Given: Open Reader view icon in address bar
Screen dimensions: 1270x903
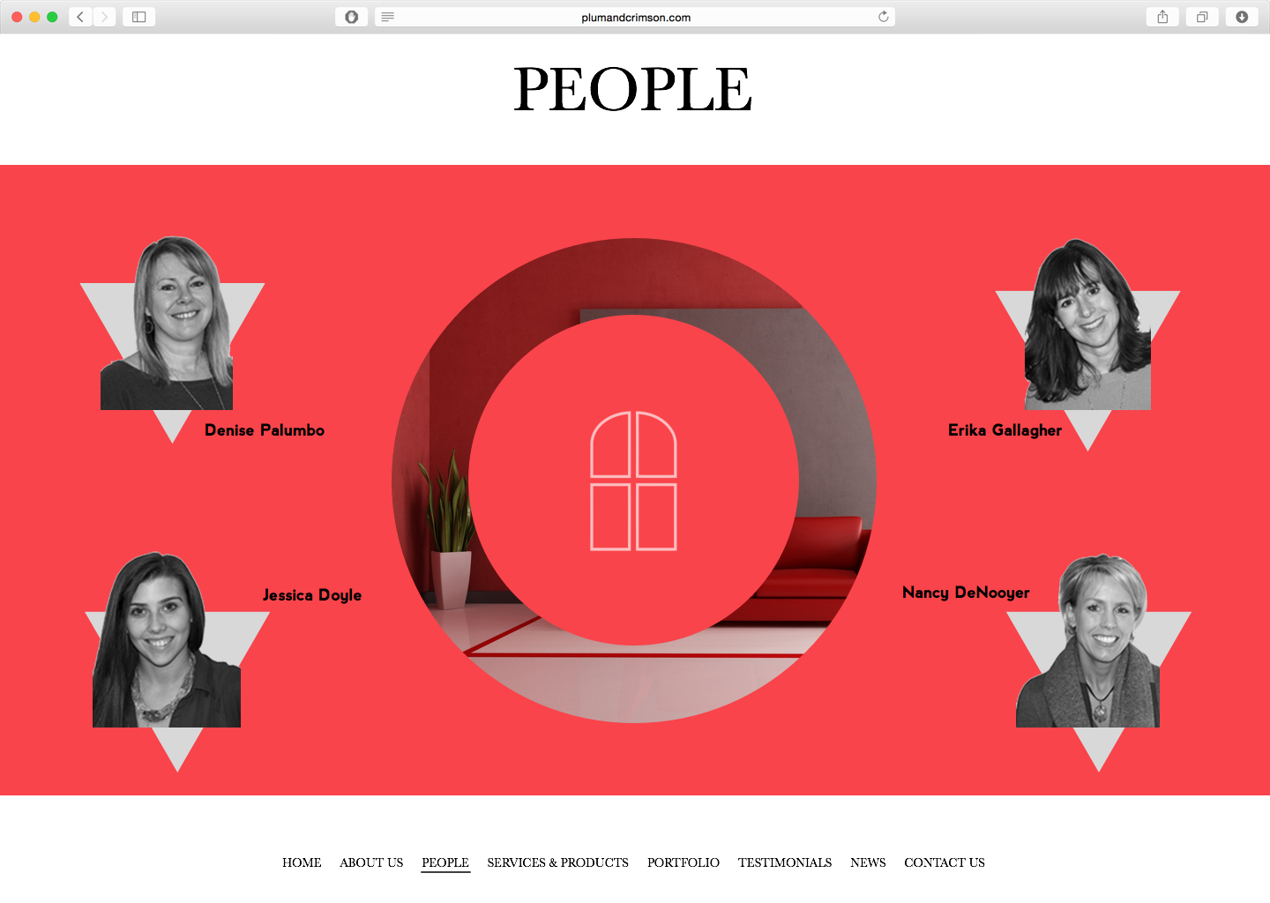Looking at the screenshot, I should (387, 17).
